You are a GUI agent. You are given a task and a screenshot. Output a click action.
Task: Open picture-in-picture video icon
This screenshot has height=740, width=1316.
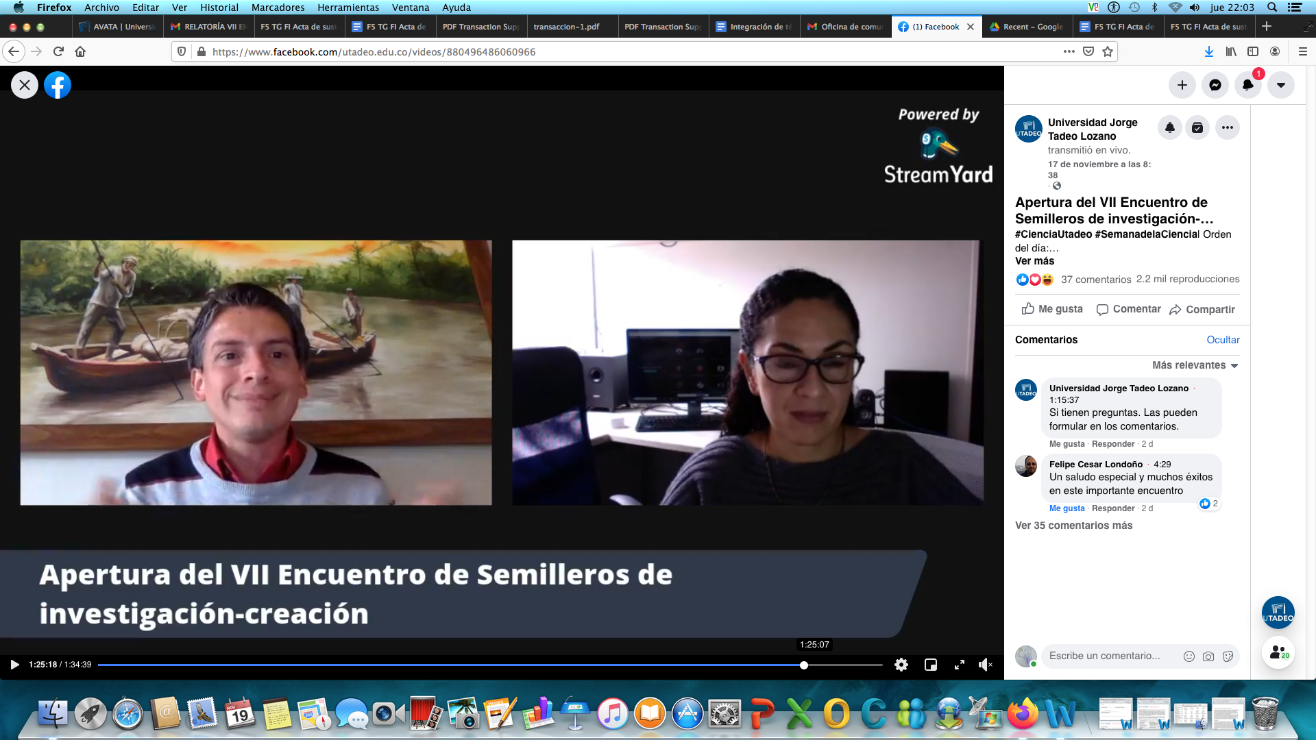coord(930,665)
